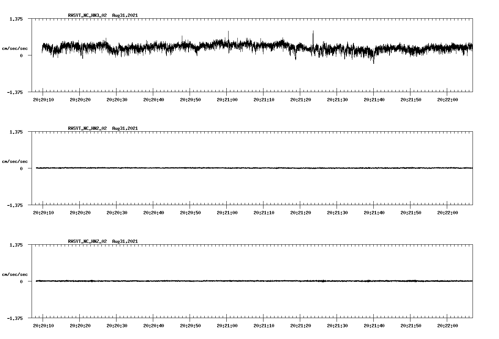
Task: Click 20:20:40 time label under HN2 plot
Action: pos(154,212)
